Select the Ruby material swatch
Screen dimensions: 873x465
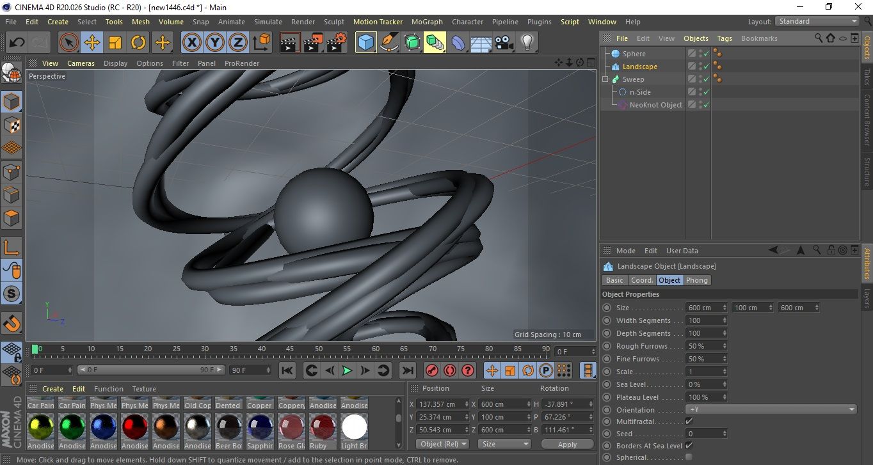pyautogui.click(x=323, y=427)
